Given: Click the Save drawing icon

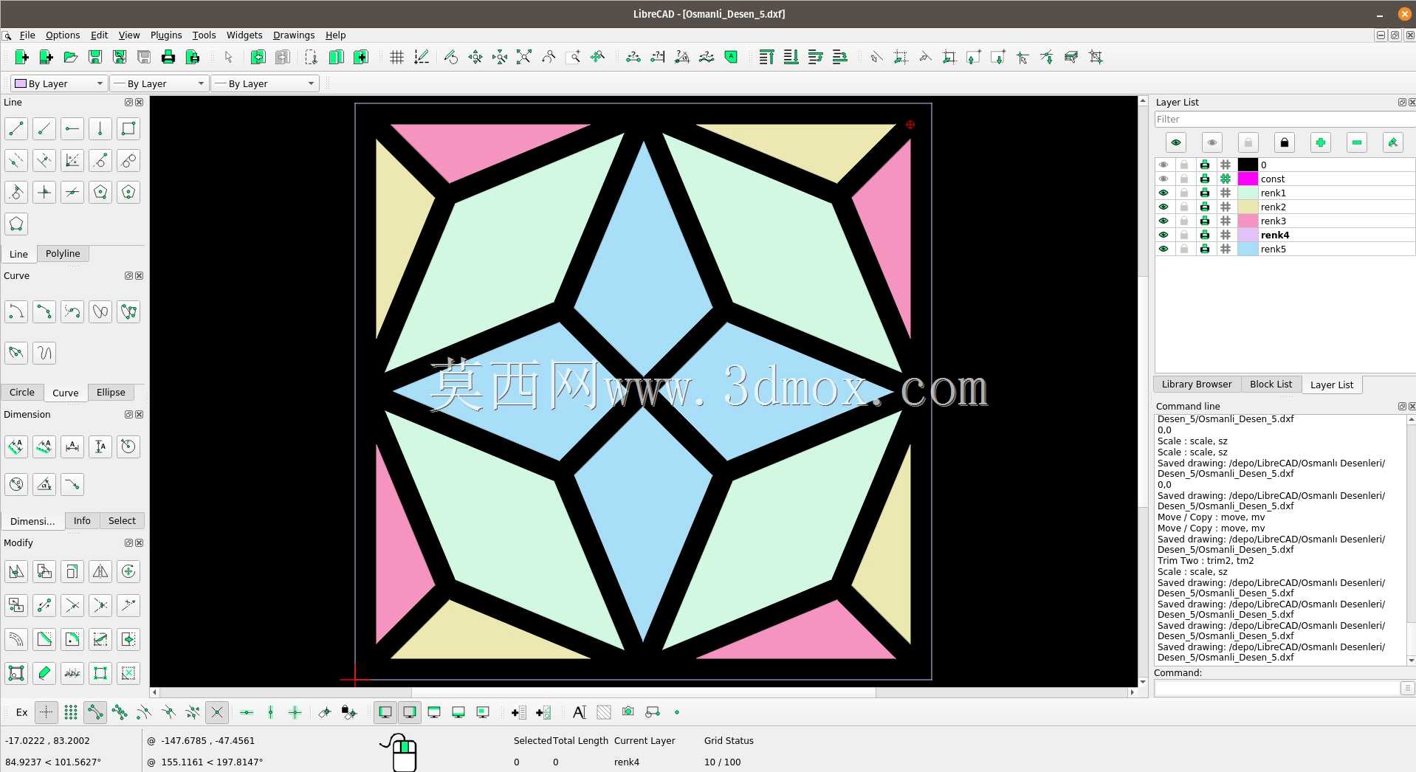Looking at the screenshot, I should [x=95, y=57].
